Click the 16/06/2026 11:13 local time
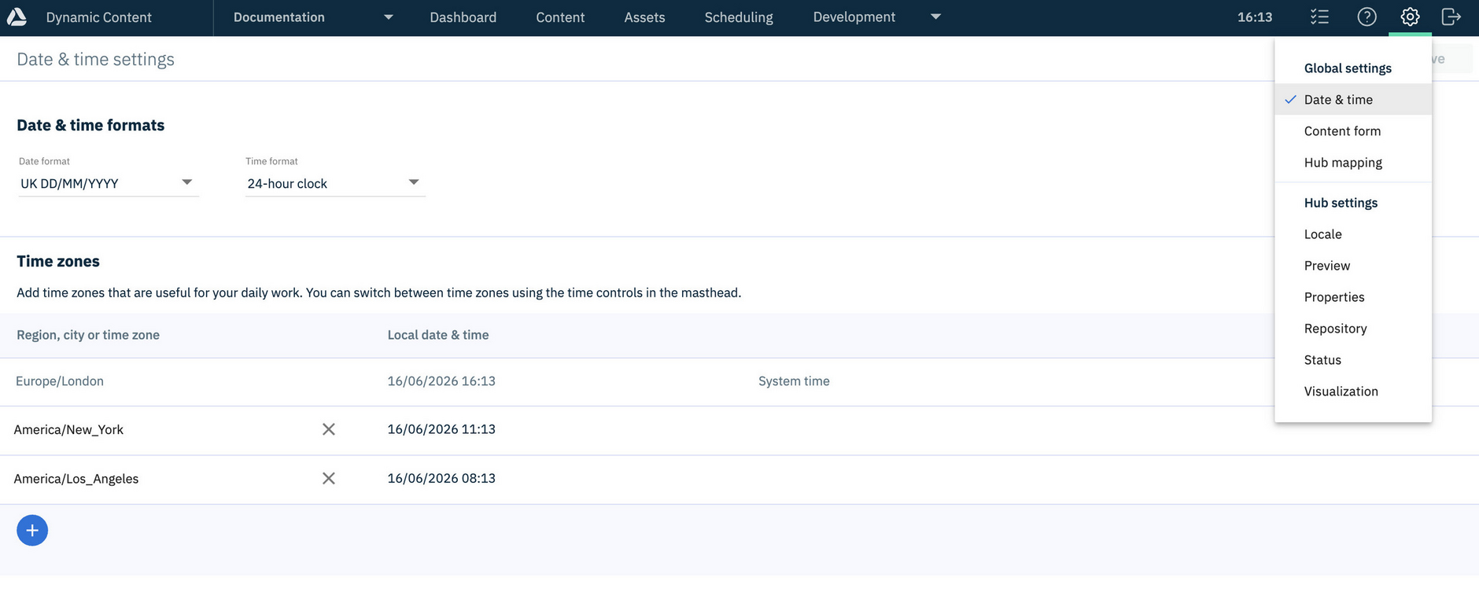Screen dimensions: 1479x603 (x=441, y=429)
